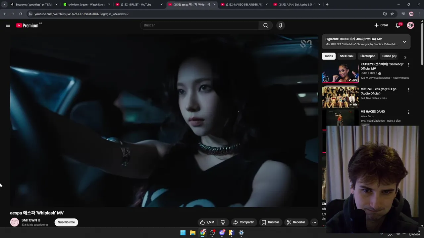The width and height of the screenshot is (424, 238).
Task: Open media control icon in Chrome toolbar
Action: (x=403, y=14)
